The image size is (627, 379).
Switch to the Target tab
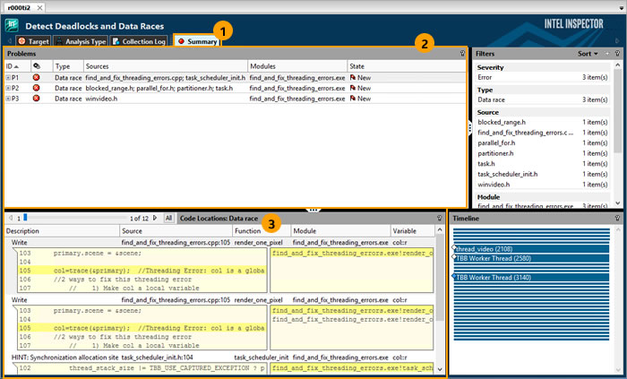[34, 41]
